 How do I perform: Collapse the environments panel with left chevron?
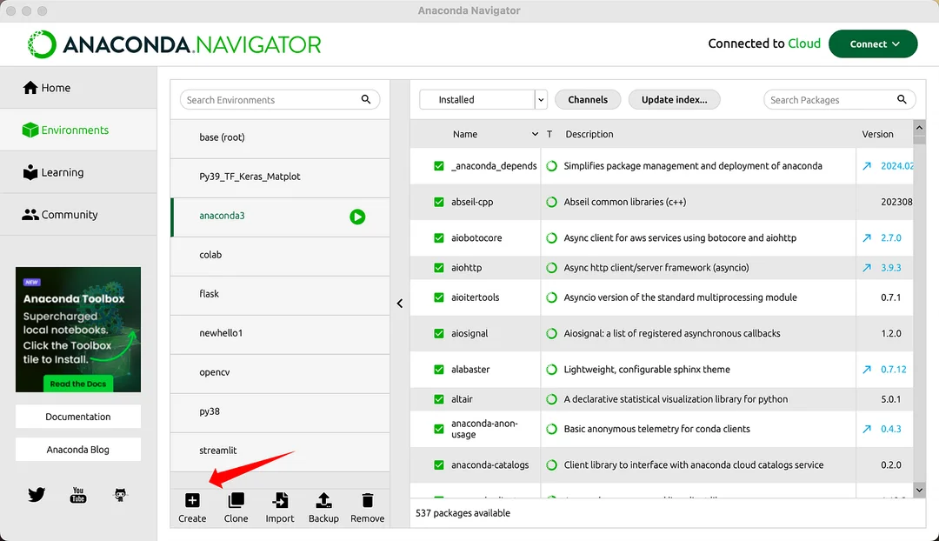pyautogui.click(x=399, y=304)
